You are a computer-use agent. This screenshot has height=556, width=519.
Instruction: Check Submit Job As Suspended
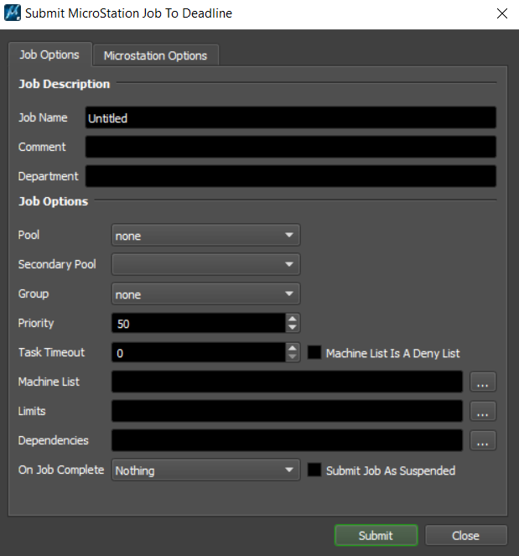[x=314, y=470]
